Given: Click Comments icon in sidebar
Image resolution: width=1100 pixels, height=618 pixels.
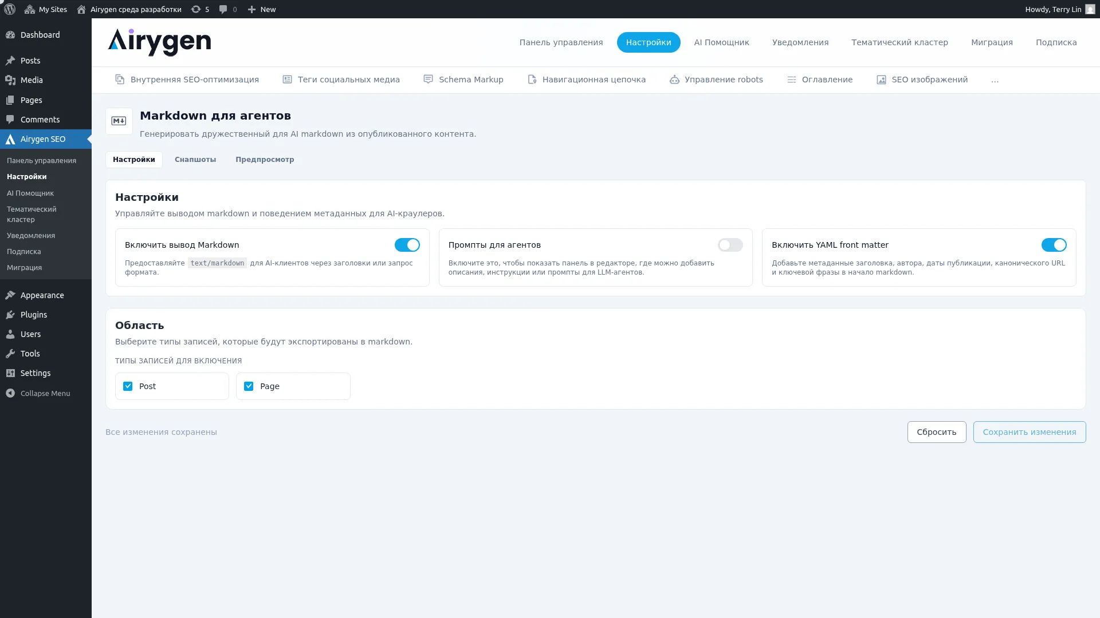Looking at the screenshot, I should coord(10,120).
